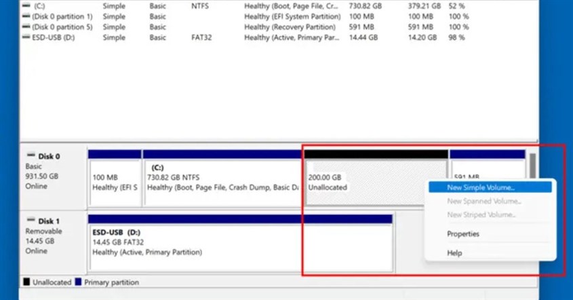
Task: Click the Primary partition blue legend swatch
Action: tap(78, 282)
